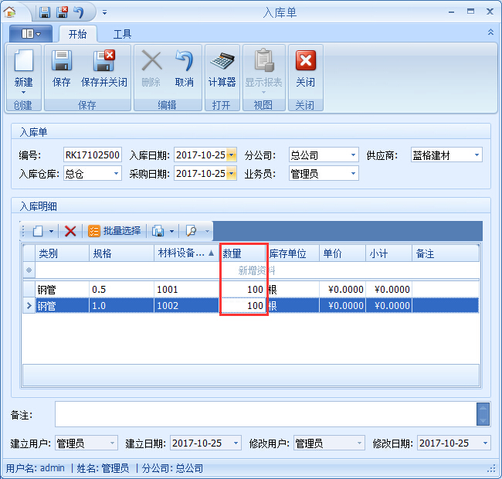
Task: Click 数量 cell in row 1001
Action: click(x=243, y=290)
